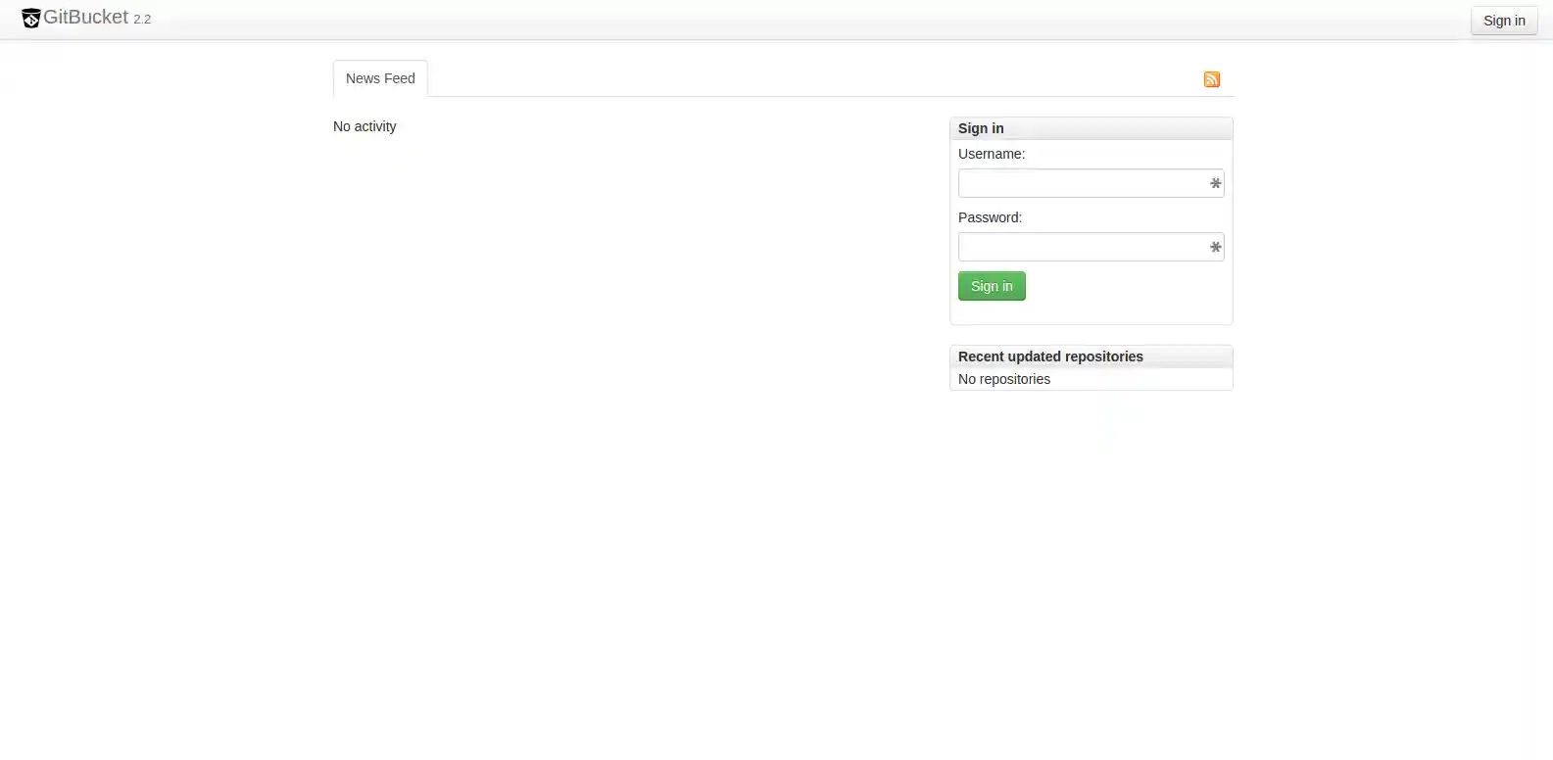
Task: Submit with the green Sign in button
Action: point(992,286)
